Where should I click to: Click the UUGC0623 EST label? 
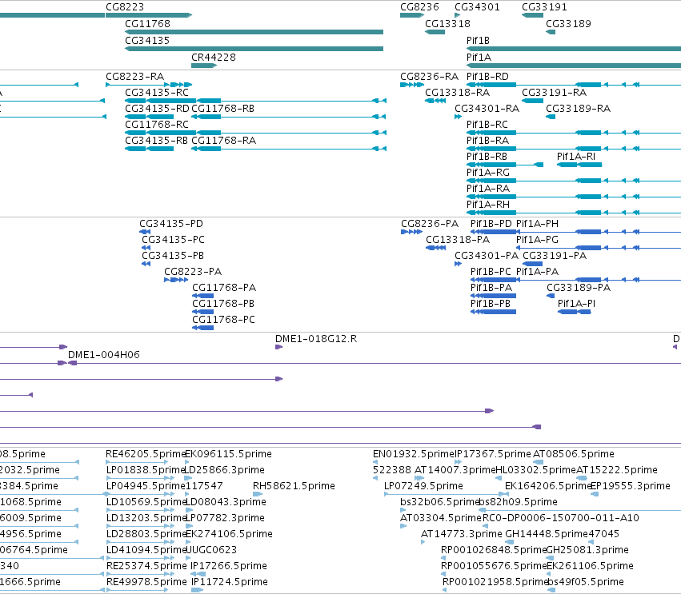point(211,550)
